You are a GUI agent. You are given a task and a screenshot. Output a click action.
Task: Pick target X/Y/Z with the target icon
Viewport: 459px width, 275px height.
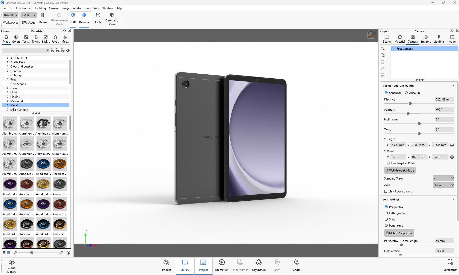pyautogui.click(x=452, y=145)
